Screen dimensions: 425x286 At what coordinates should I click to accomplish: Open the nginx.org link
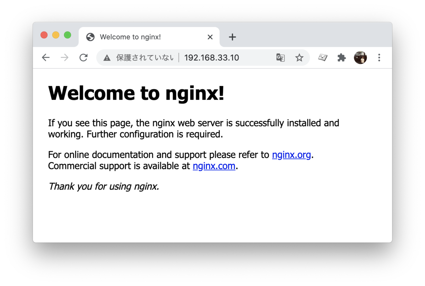coord(291,155)
